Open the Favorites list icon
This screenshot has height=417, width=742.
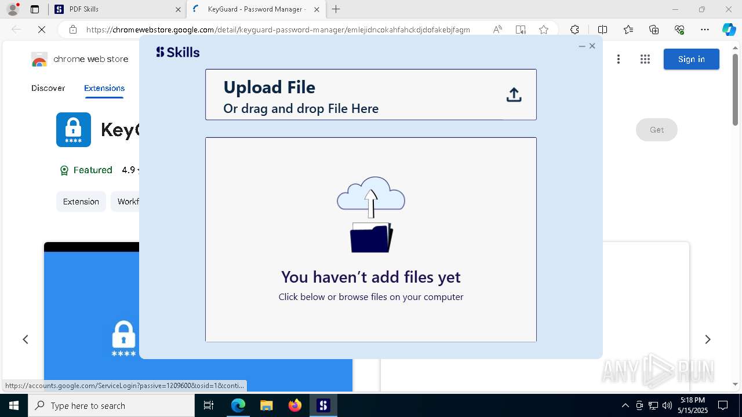tap(628, 30)
